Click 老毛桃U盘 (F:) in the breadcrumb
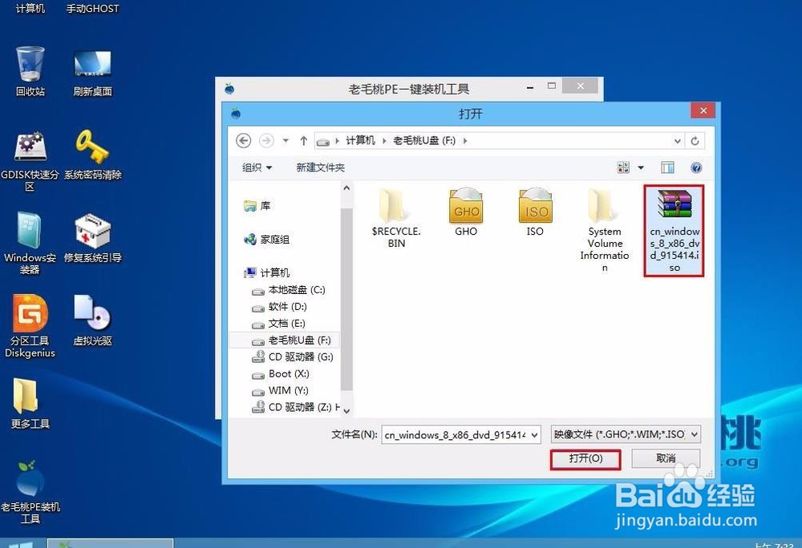 [x=424, y=140]
